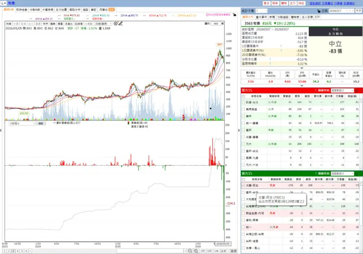363x254 pixels.
Task: Select the pencil drawing tool icon
Action: (x=121, y=24)
